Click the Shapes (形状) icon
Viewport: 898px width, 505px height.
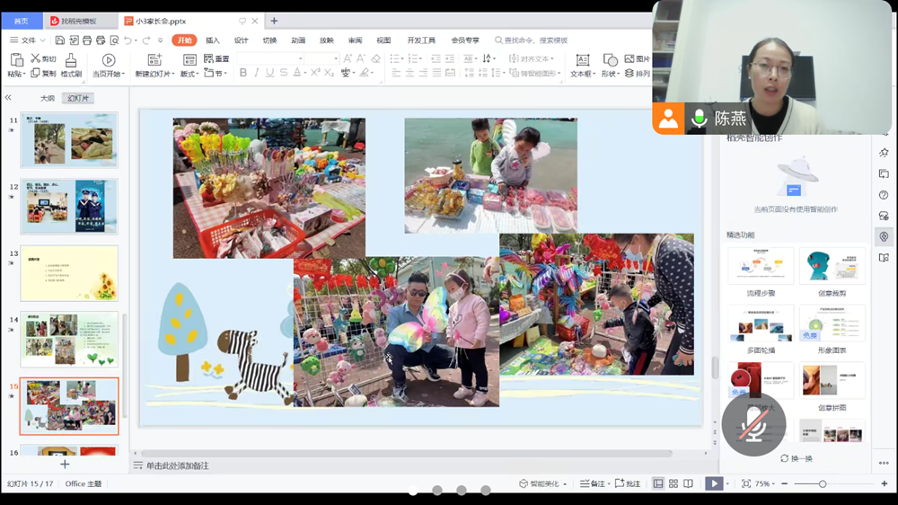[x=609, y=60]
